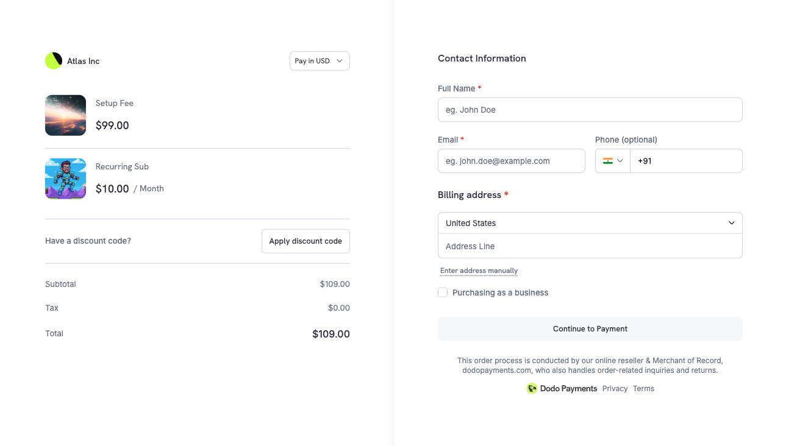Image resolution: width=811 pixels, height=446 pixels.
Task: Click the Dodo Payments brand name text
Action: (x=568, y=389)
